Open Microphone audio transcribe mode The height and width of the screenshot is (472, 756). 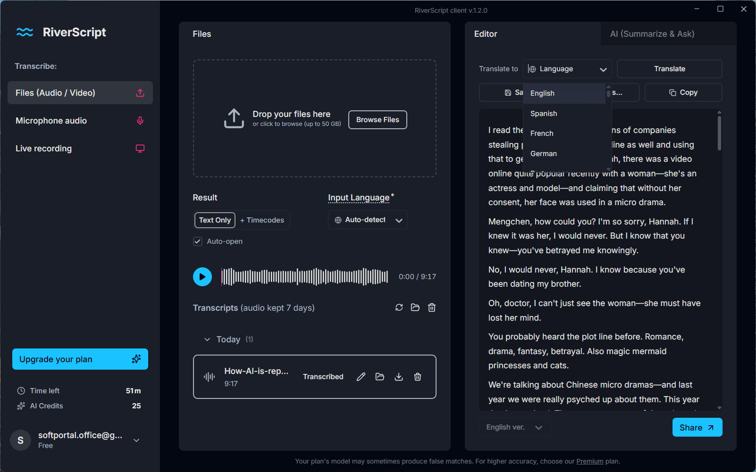click(x=80, y=121)
